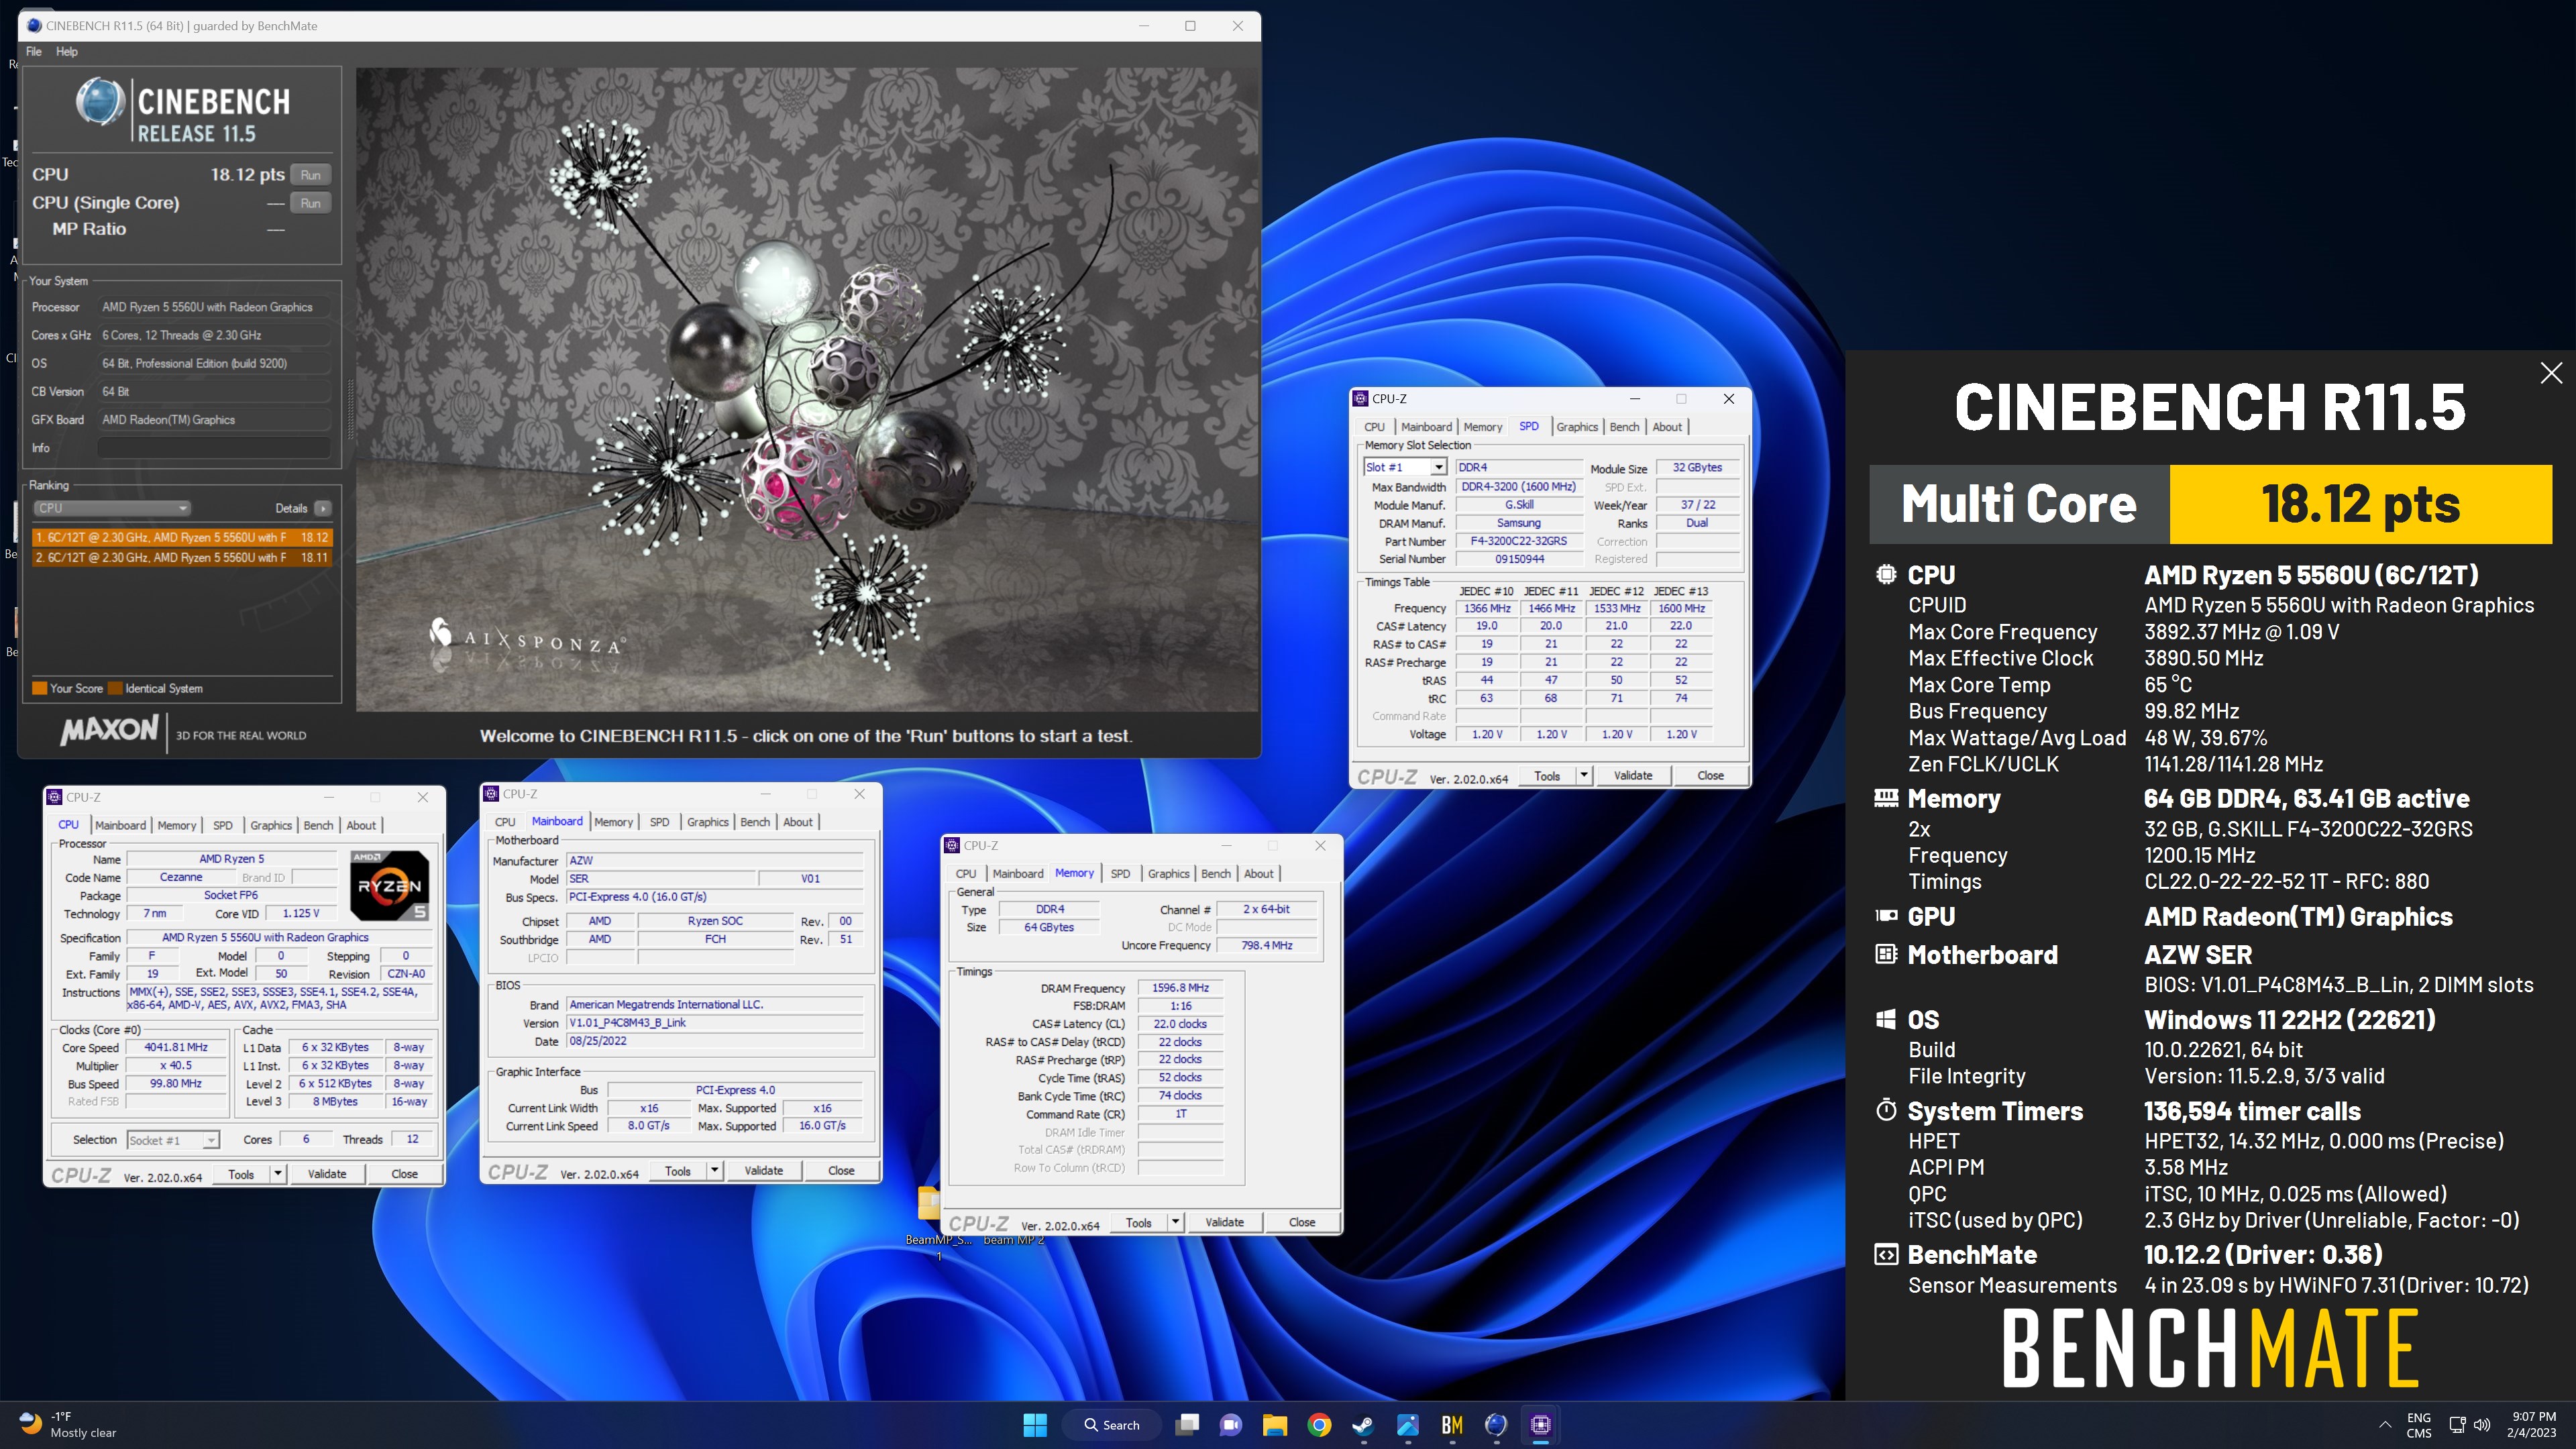Click the rendered scene image in Cinebench

(807, 390)
